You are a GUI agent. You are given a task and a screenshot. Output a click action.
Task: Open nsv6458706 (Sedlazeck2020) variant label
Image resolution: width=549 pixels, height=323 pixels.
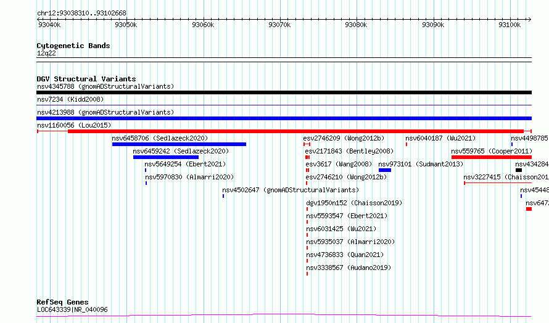[160, 138]
